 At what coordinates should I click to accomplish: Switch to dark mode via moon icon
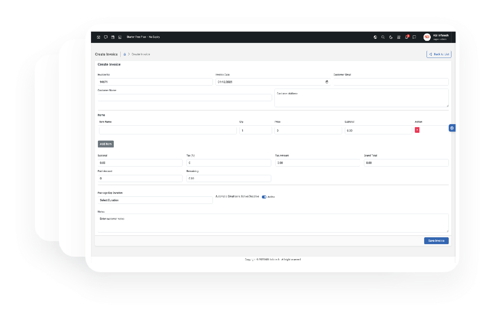coord(391,37)
